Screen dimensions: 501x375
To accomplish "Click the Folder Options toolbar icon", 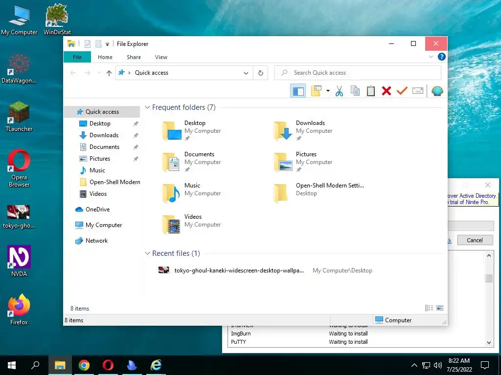I will pos(316,91).
